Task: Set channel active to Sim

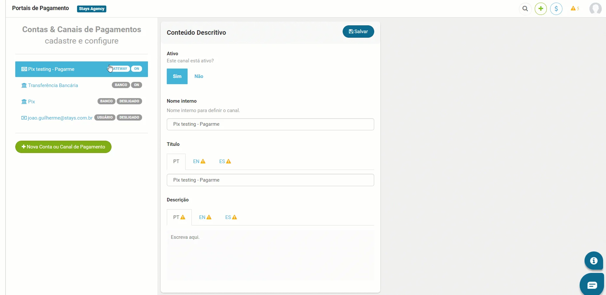Action: coord(177,76)
